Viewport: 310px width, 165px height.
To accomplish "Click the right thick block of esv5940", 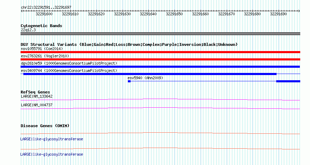I will (x=288, y=81).
